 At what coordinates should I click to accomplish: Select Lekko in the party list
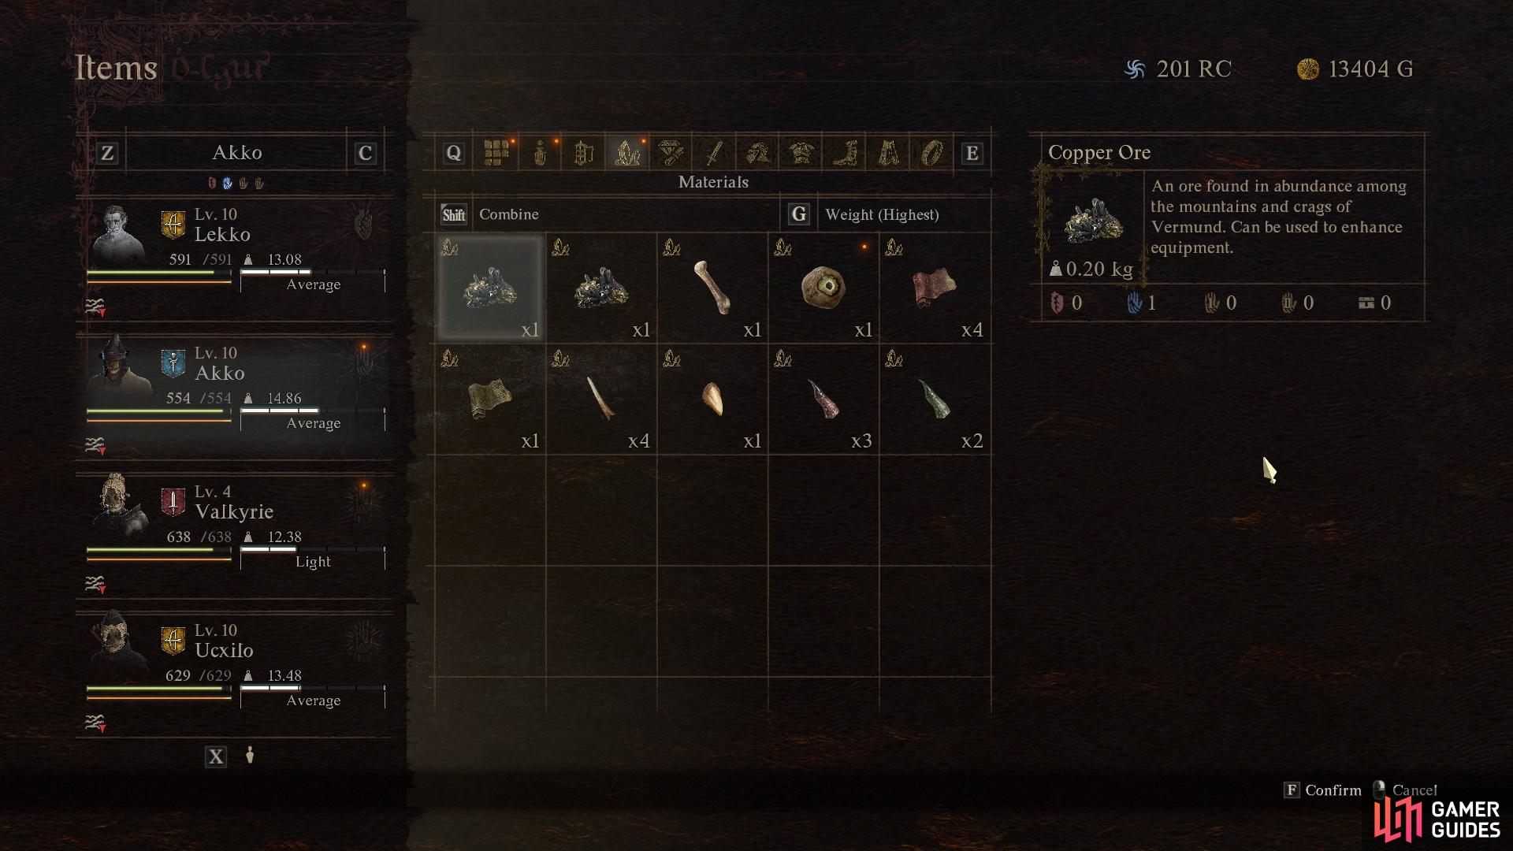pyautogui.click(x=235, y=258)
